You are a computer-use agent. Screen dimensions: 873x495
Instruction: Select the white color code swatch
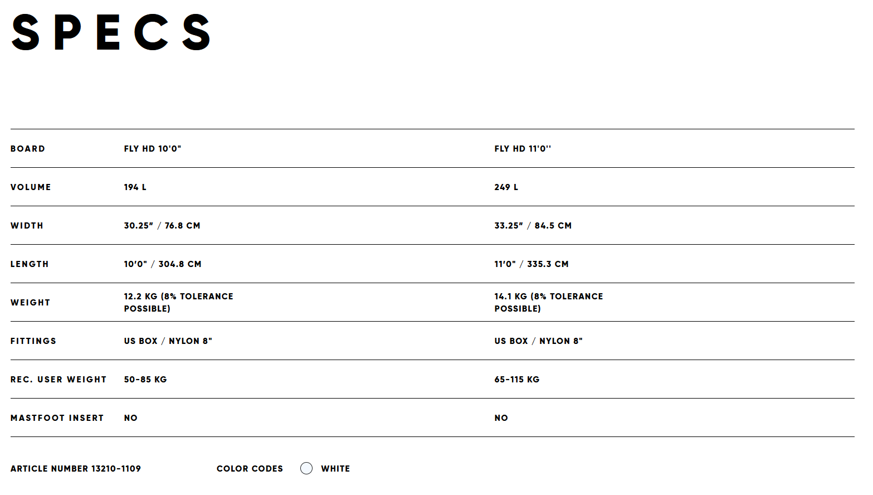click(x=306, y=468)
